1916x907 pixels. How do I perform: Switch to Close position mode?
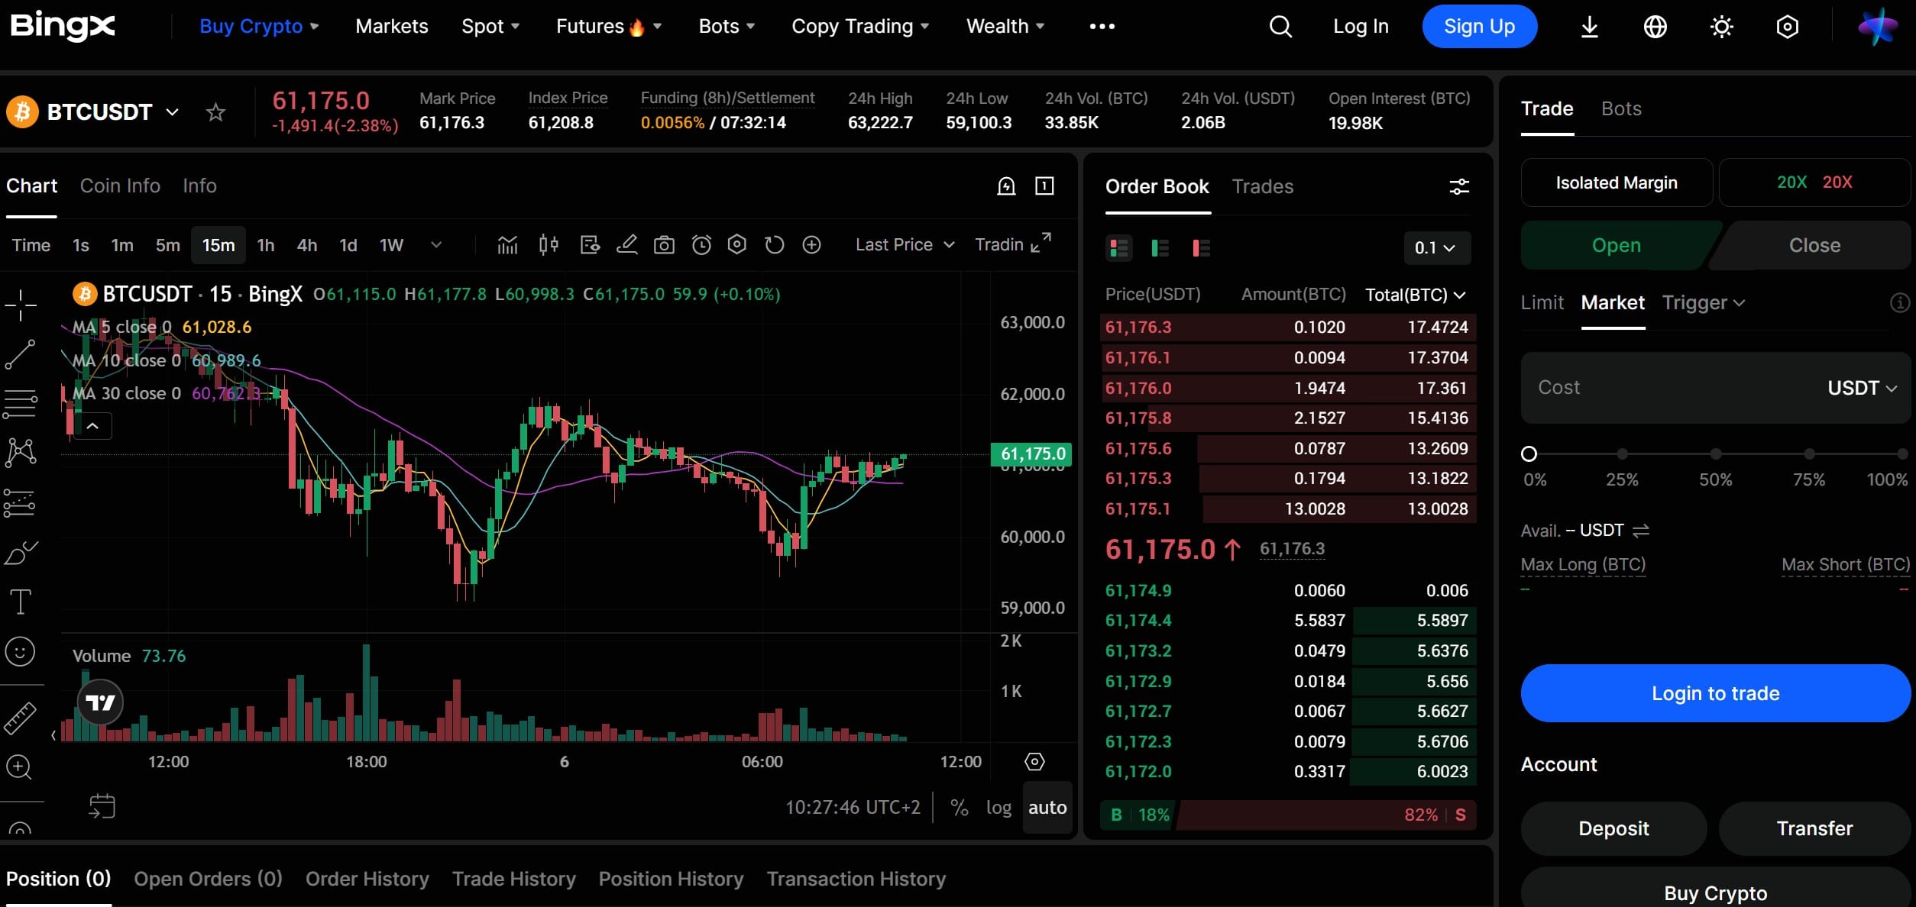1814,245
